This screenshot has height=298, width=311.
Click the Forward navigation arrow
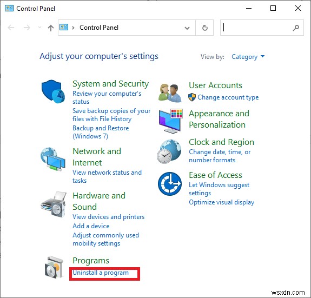27,28
